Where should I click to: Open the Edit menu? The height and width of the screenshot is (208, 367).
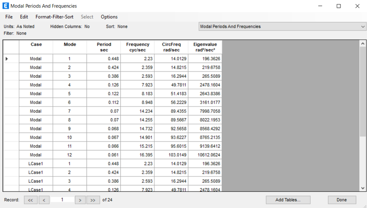point(24,17)
